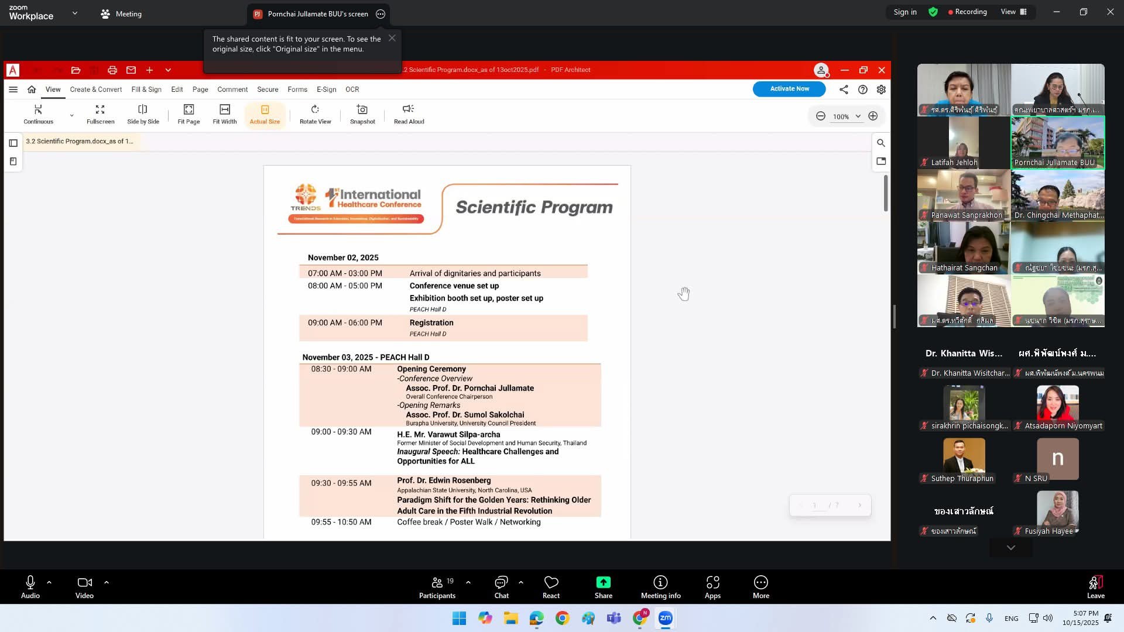Open the OCR menu tab
This screenshot has width=1124, height=632.
point(352,90)
